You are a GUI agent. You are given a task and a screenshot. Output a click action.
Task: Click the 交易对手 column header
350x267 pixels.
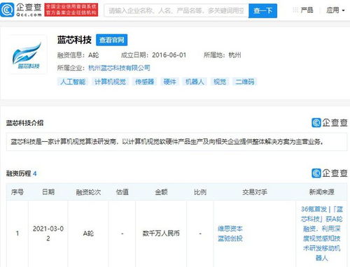255,192
